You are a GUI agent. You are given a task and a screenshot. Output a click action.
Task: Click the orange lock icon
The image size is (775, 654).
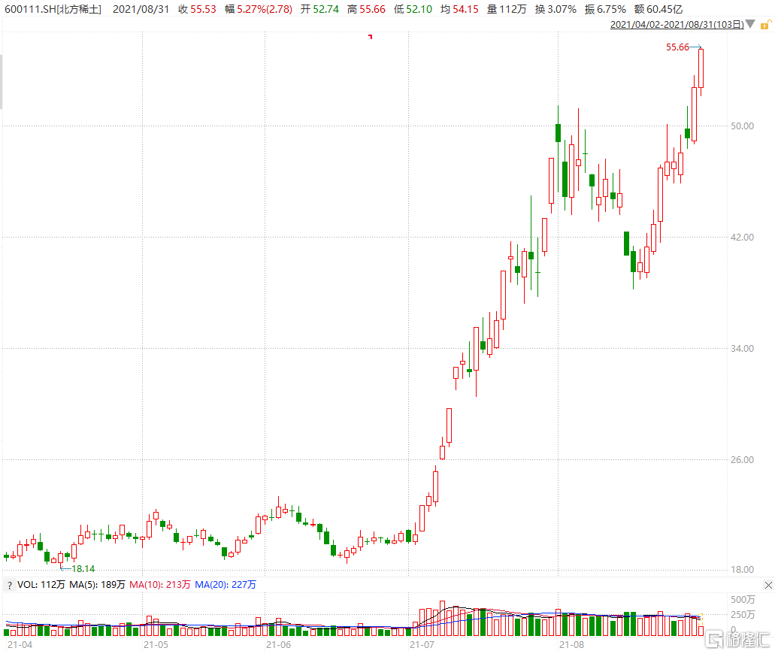(x=766, y=24)
